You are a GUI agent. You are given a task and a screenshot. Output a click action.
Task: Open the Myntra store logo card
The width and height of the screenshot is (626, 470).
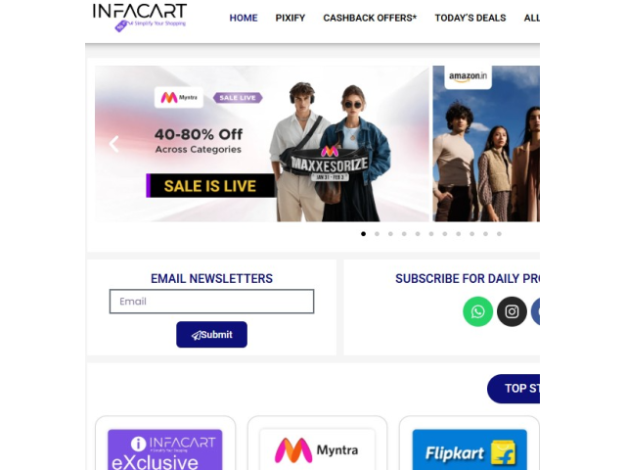317,449
